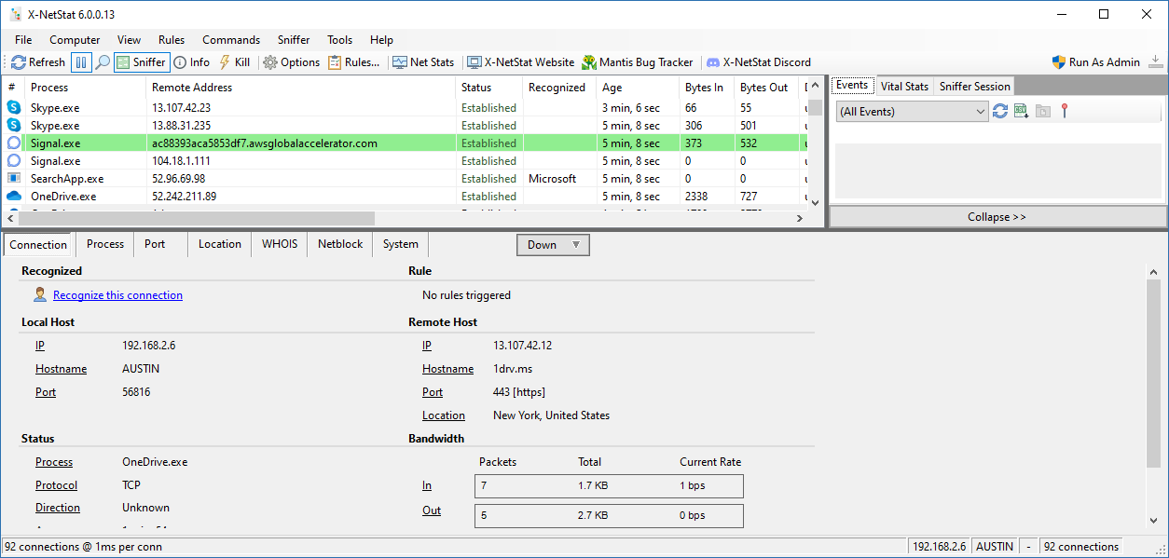The height and width of the screenshot is (558, 1169).
Task: Switch to the Sniffer Session tab
Action: pos(974,86)
